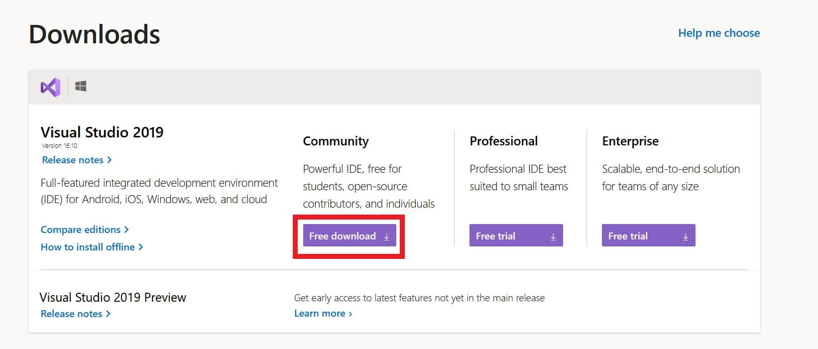The image size is (818, 349).
Task: Click the download arrow on Community's Free download
Action: tap(386, 237)
